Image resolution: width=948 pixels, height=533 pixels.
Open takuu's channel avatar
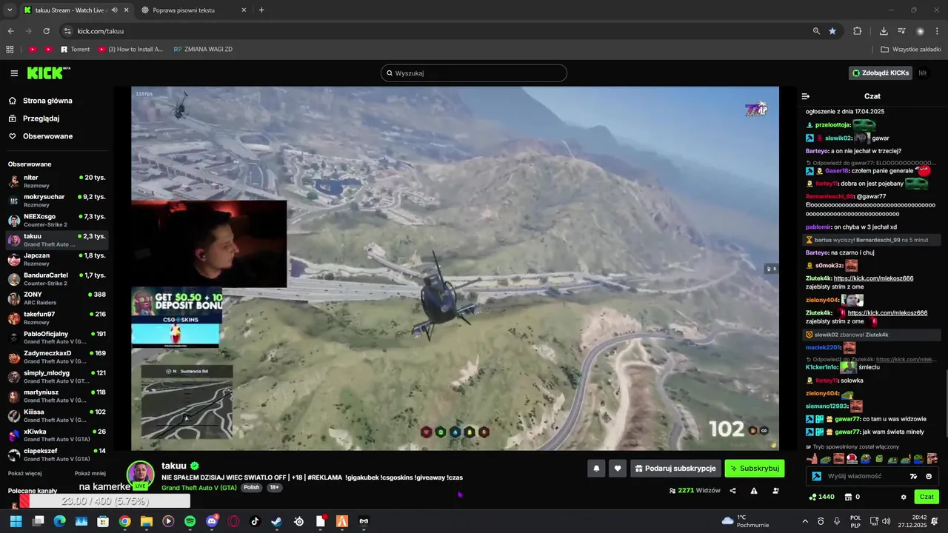[140, 475]
